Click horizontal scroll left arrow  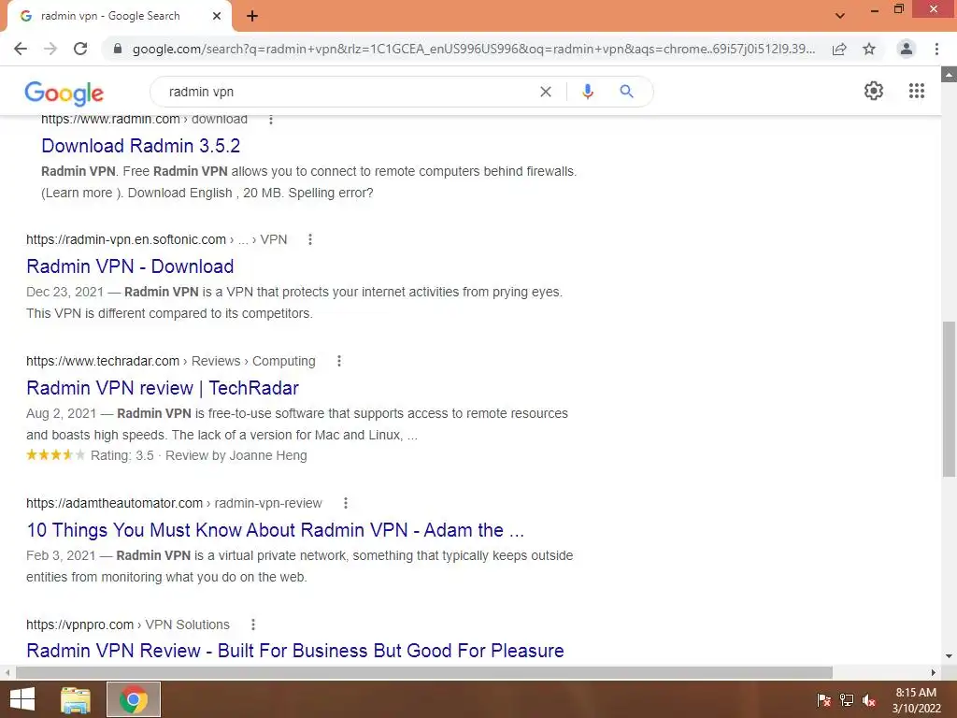pyautogui.click(x=7, y=672)
